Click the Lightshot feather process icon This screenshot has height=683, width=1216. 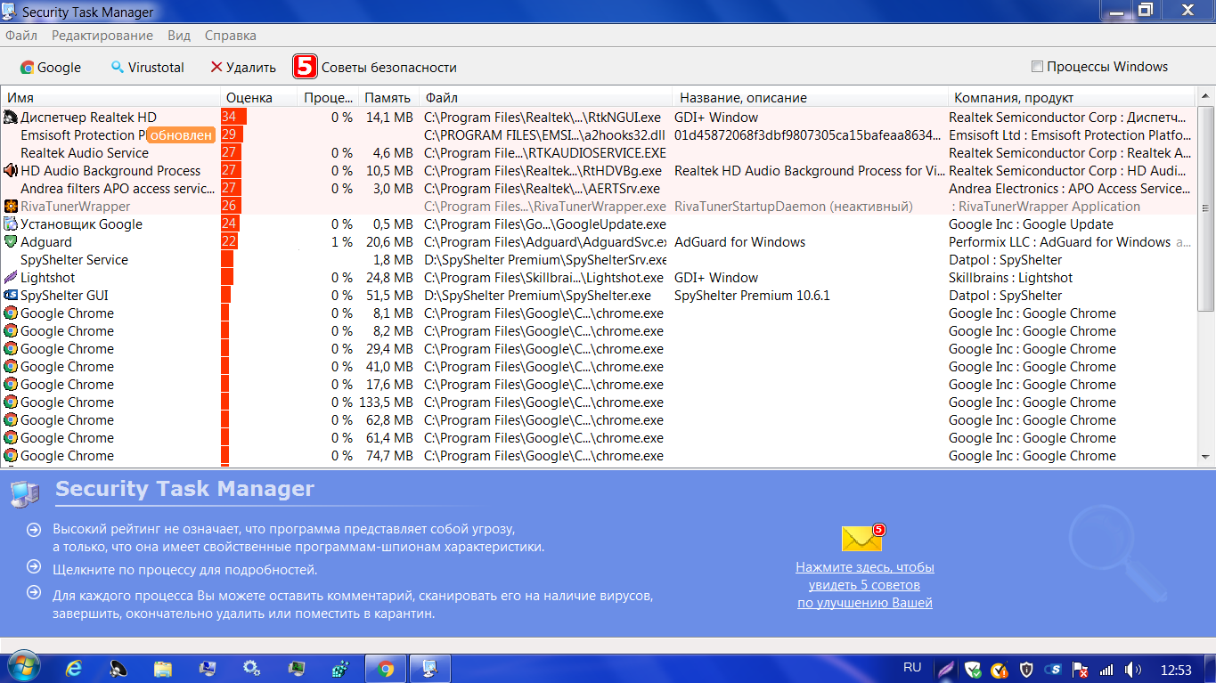11,278
